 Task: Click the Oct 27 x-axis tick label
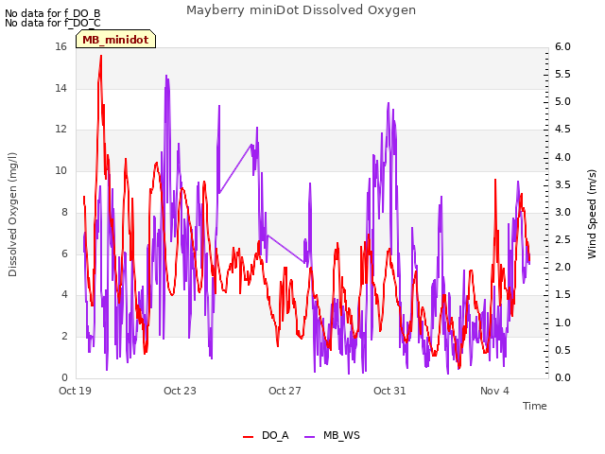[x=285, y=391]
